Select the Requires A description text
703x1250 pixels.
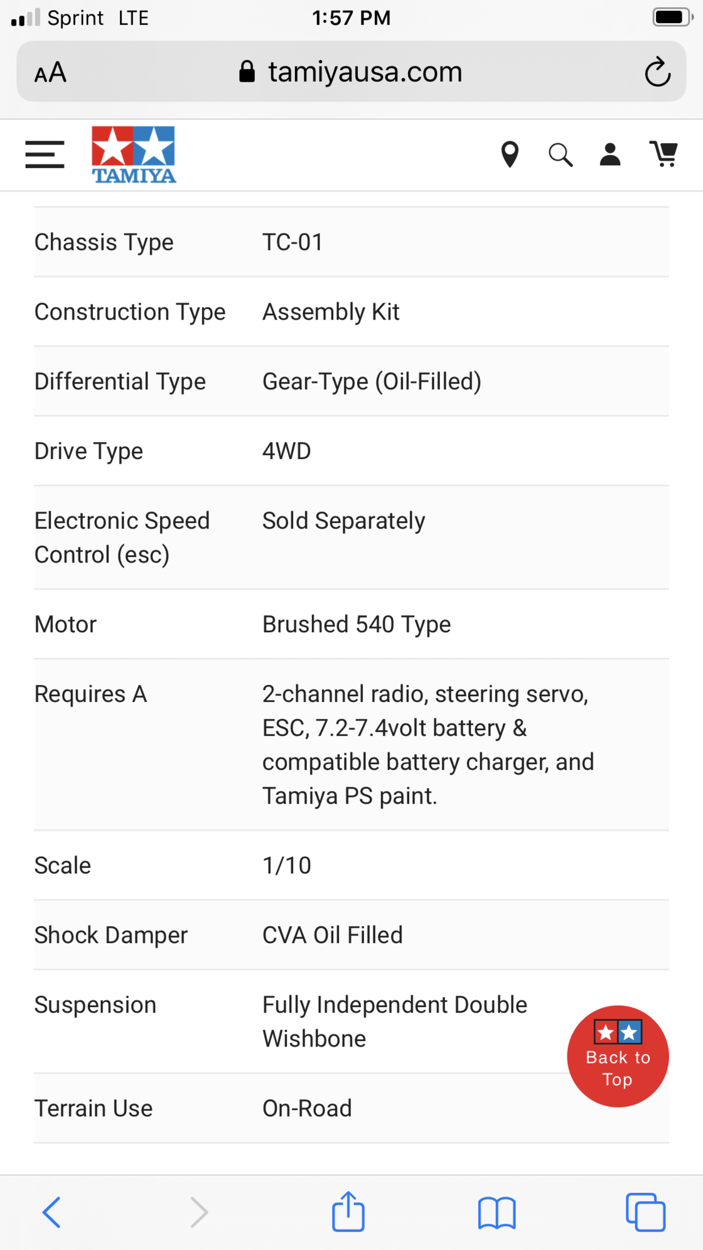click(428, 745)
